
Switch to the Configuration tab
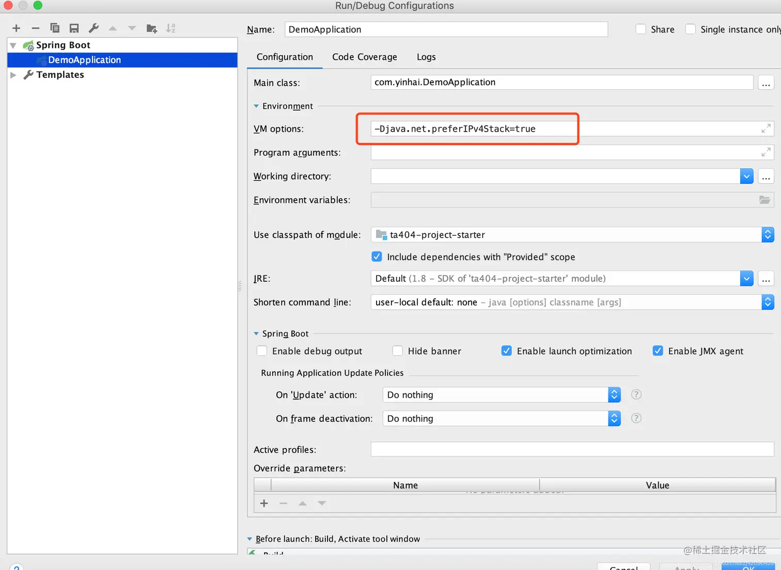[x=285, y=57]
